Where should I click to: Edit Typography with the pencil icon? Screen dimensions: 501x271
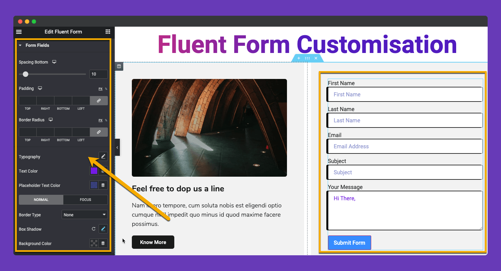pos(103,157)
